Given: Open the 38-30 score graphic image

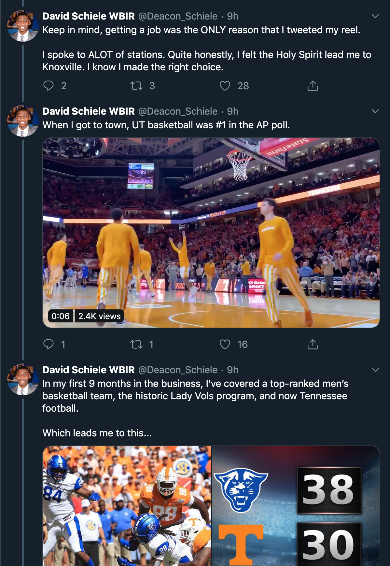Looking at the screenshot, I should tap(296, 506).
